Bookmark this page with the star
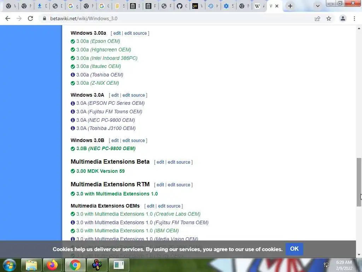 tap(329, 18)
